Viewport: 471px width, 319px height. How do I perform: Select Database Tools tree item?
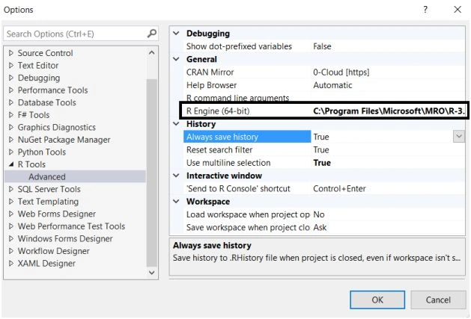tap(46, 102)
